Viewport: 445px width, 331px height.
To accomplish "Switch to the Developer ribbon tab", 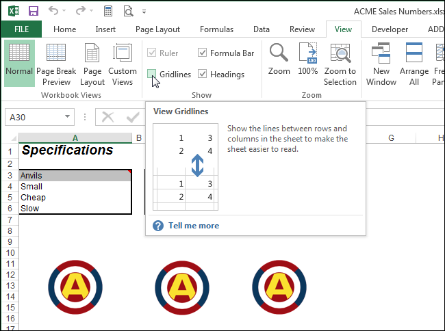I will (390, 29).
